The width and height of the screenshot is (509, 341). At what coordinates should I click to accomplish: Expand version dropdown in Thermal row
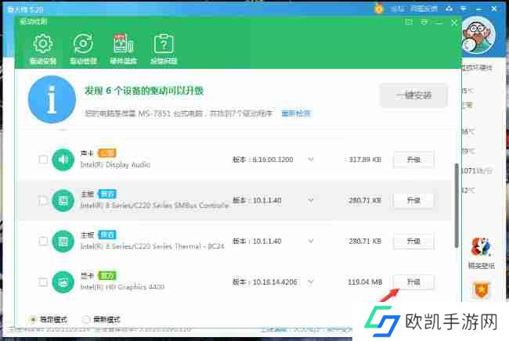pos(311,241)
